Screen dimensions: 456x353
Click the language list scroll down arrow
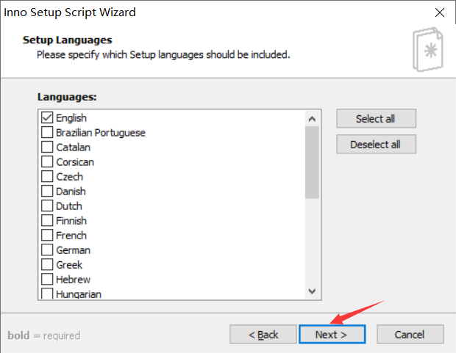pyautogui.click(x=312, y=291)
